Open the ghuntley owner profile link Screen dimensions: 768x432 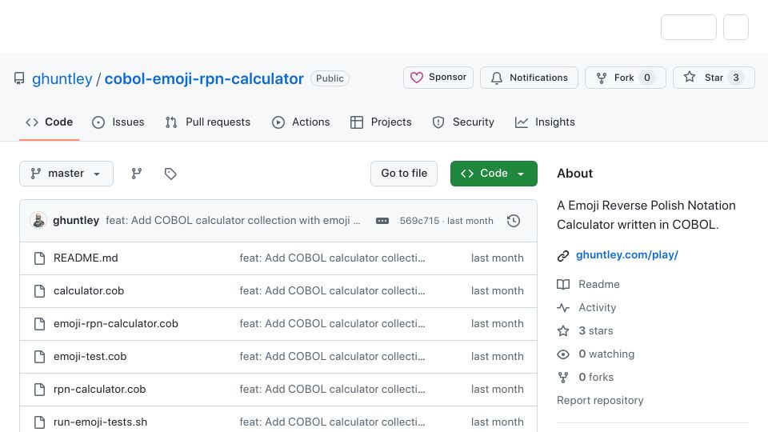tap(62, 78)
